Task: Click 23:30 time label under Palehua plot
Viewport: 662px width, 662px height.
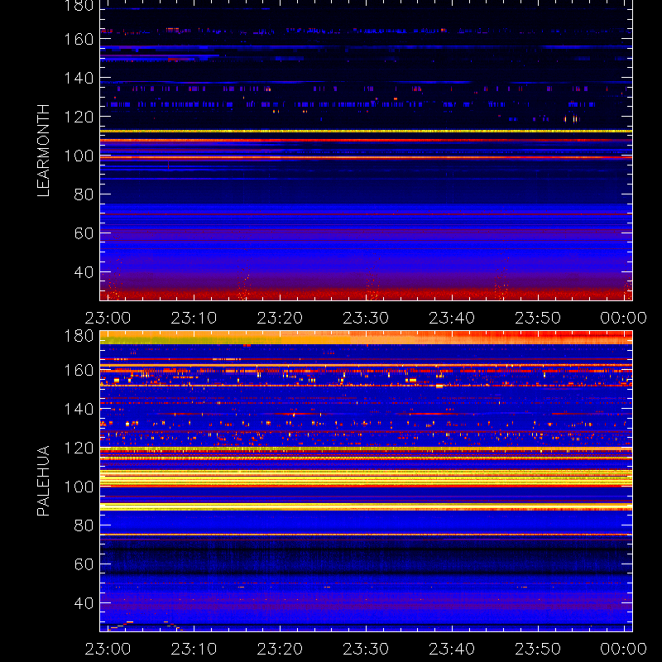Action: tap(366, 649)
